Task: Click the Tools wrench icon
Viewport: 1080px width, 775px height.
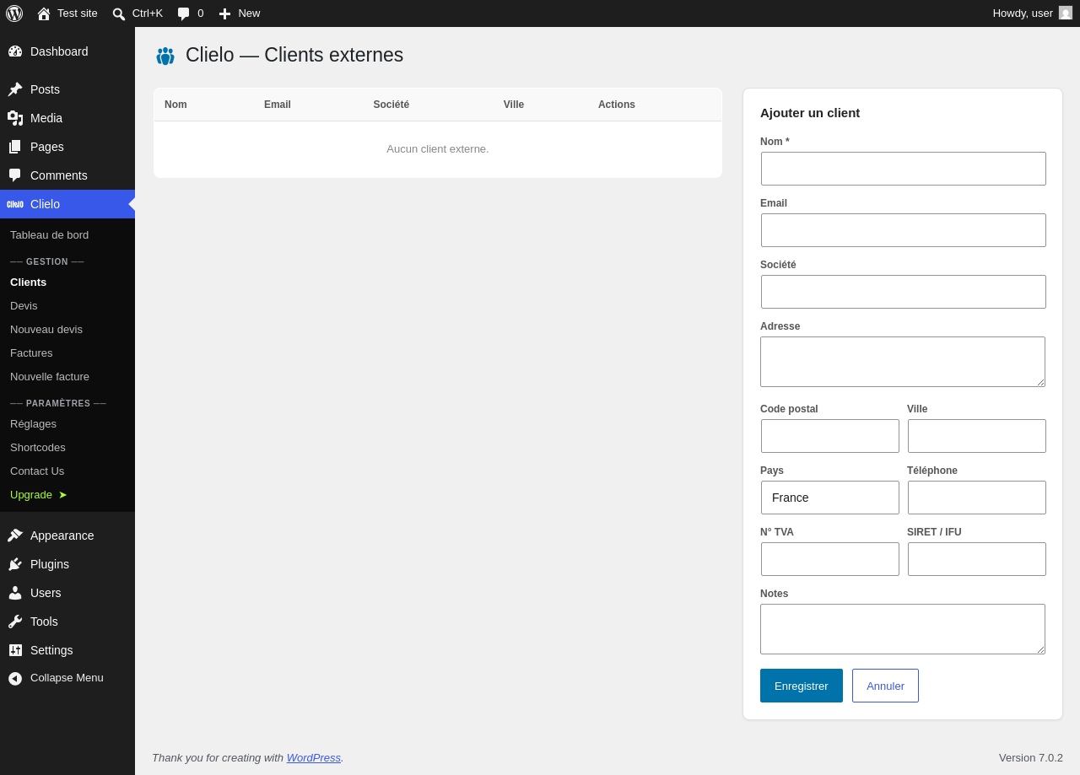Action: [x=15, y=622]
